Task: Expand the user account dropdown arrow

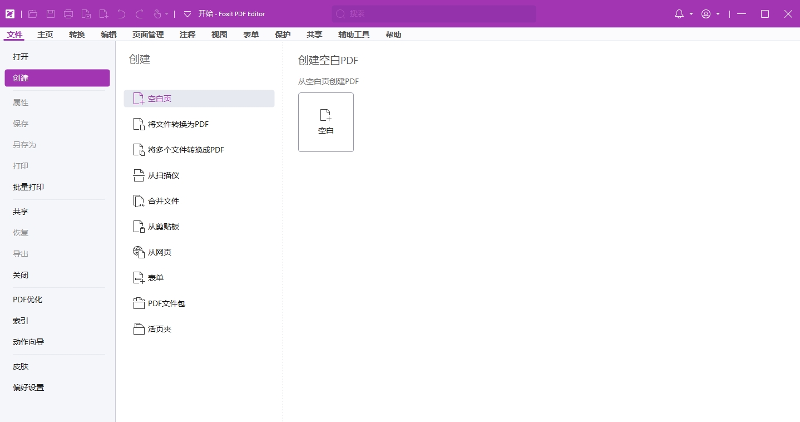Action: (718, 14)
